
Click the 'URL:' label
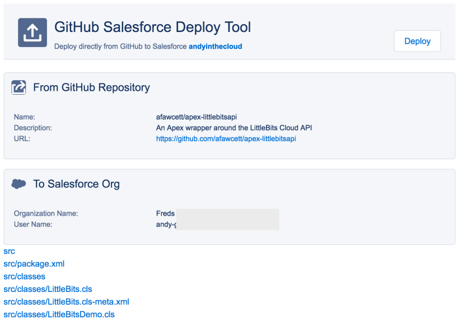pyautogui.click(x=22, y=138)
